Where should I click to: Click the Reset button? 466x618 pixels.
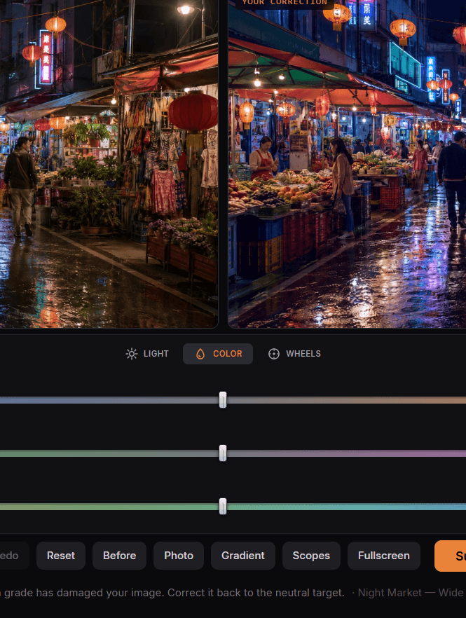(61, 556)
